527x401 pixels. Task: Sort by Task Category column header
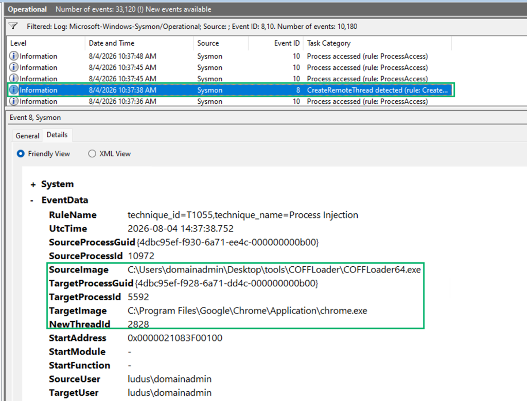point(377,43)
